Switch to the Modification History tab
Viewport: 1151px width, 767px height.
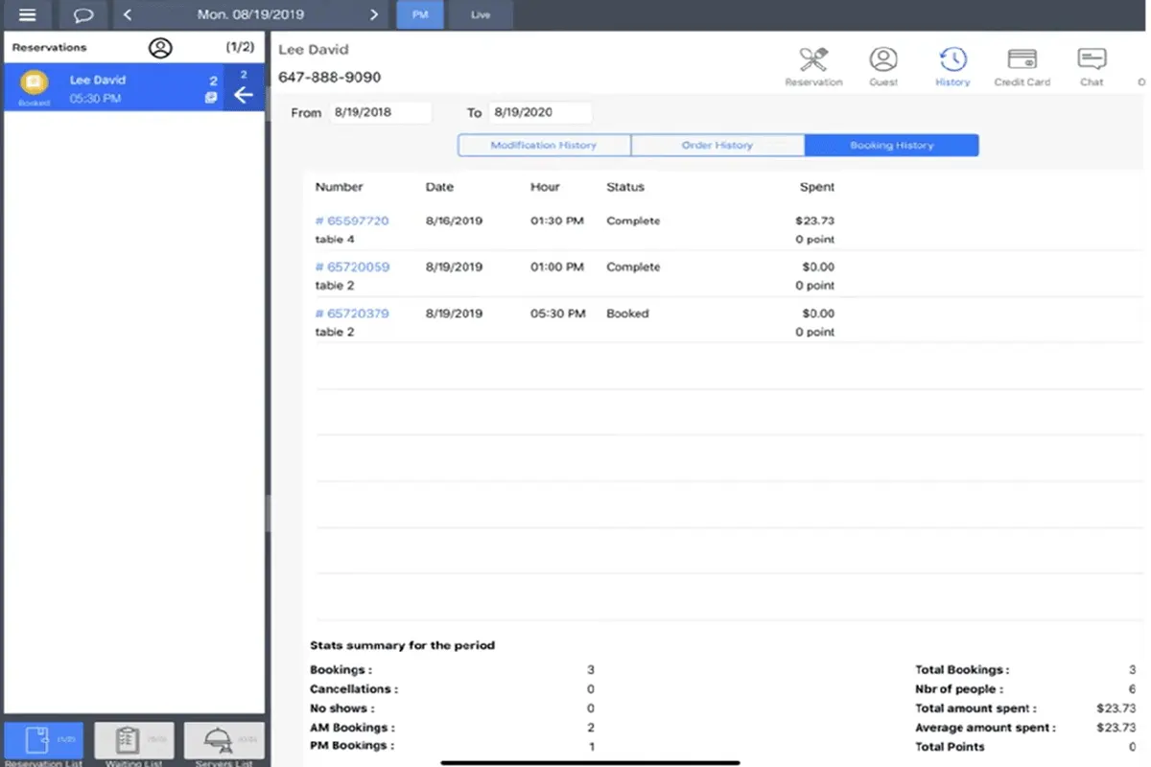coord(544,145)
